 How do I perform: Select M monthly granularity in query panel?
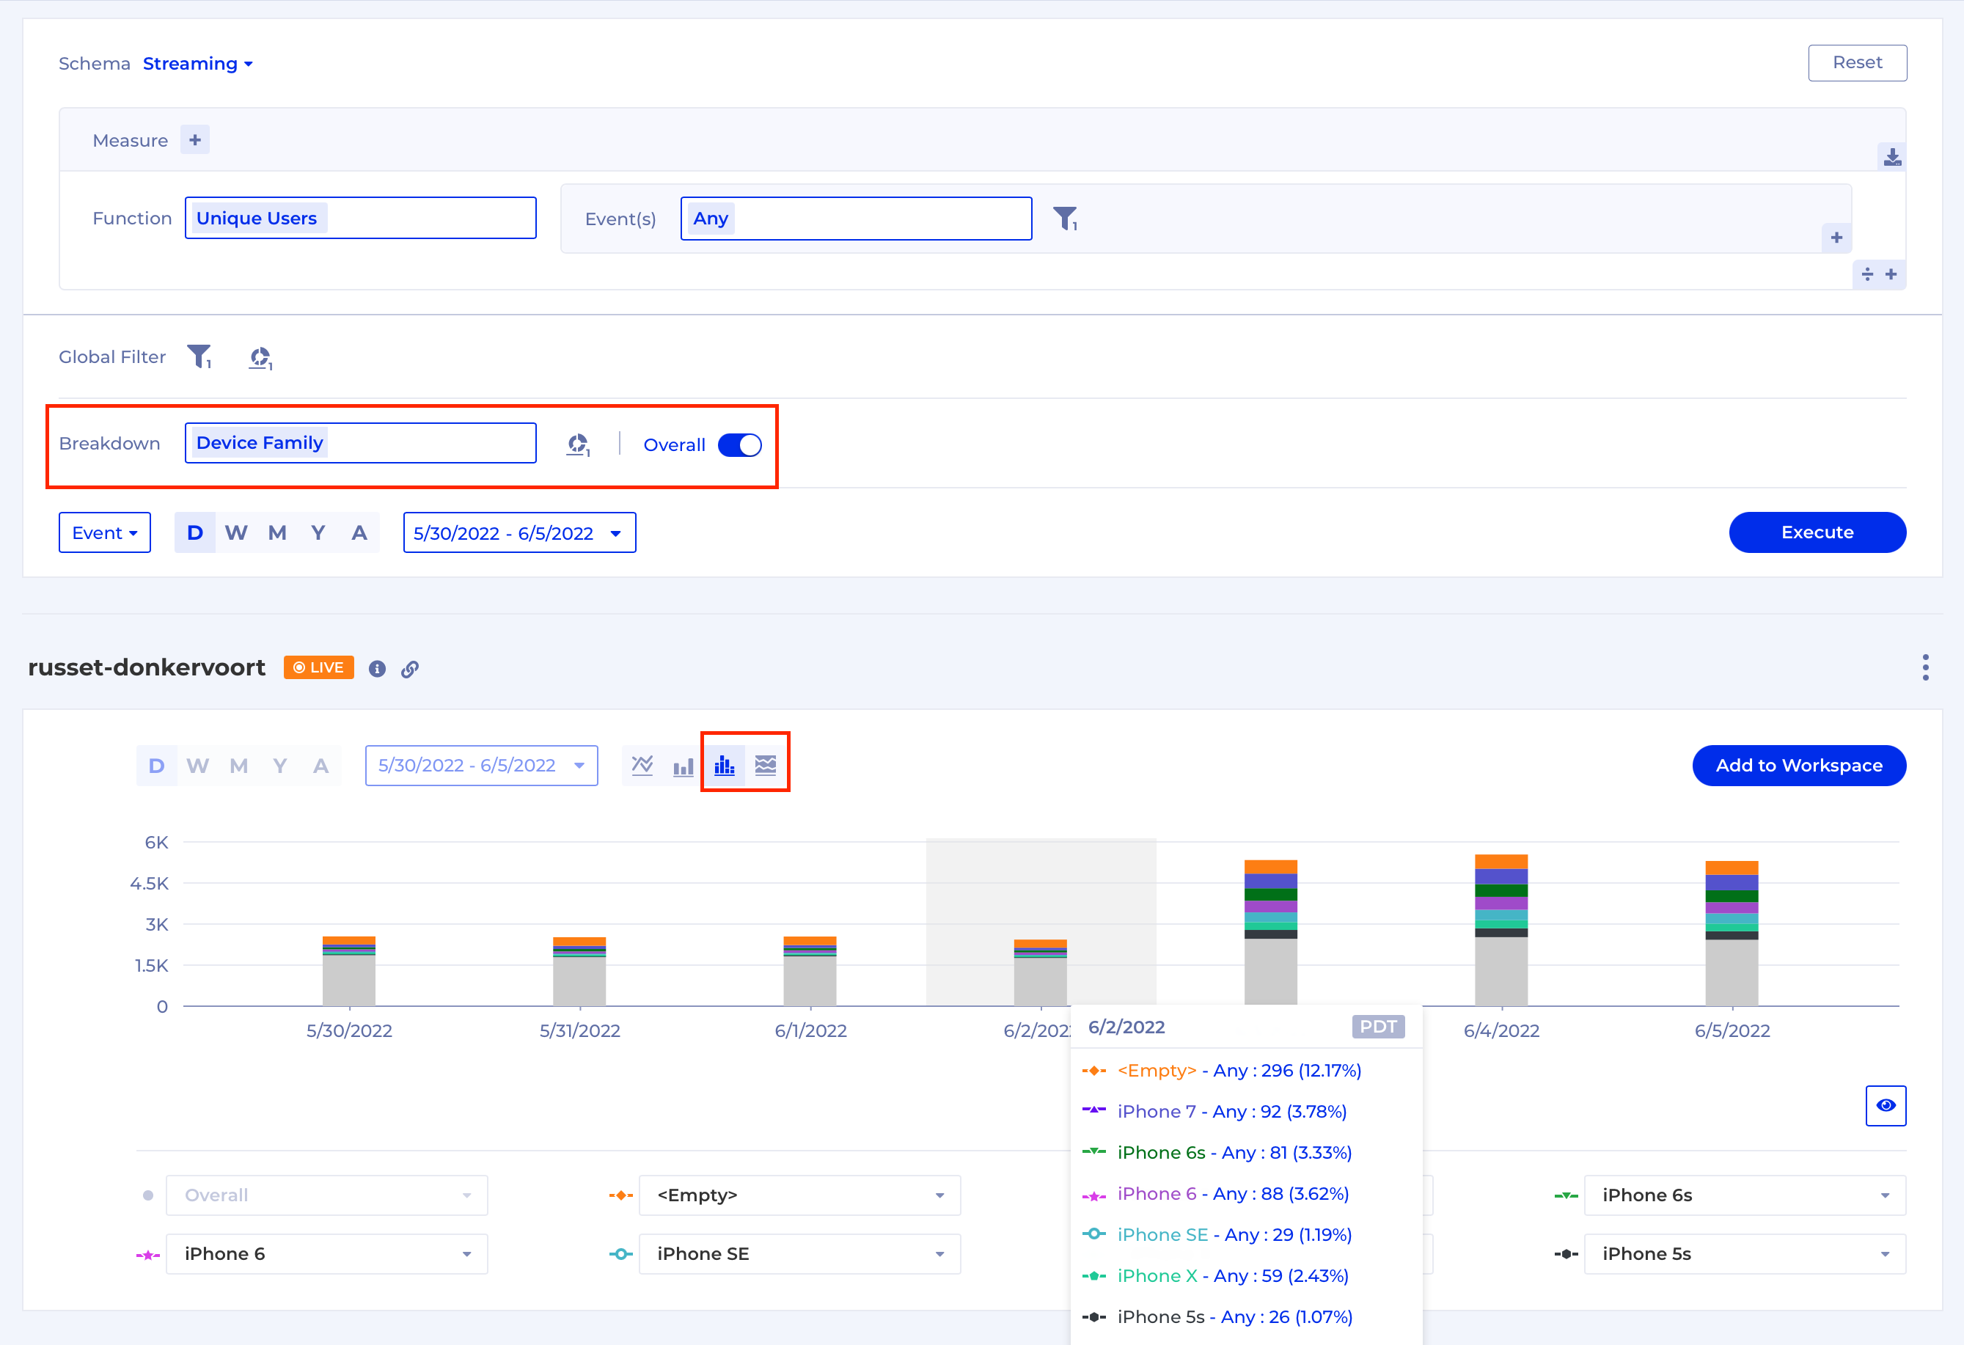[x=277, y=533]
